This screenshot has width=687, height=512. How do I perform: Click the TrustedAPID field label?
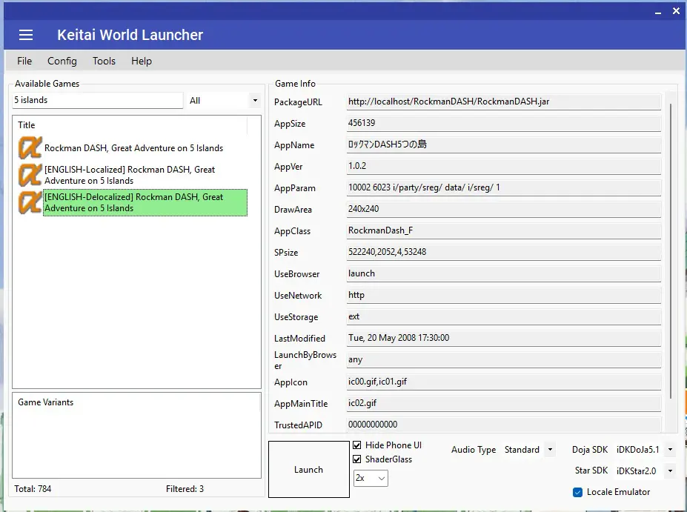(x=298, y=425)
